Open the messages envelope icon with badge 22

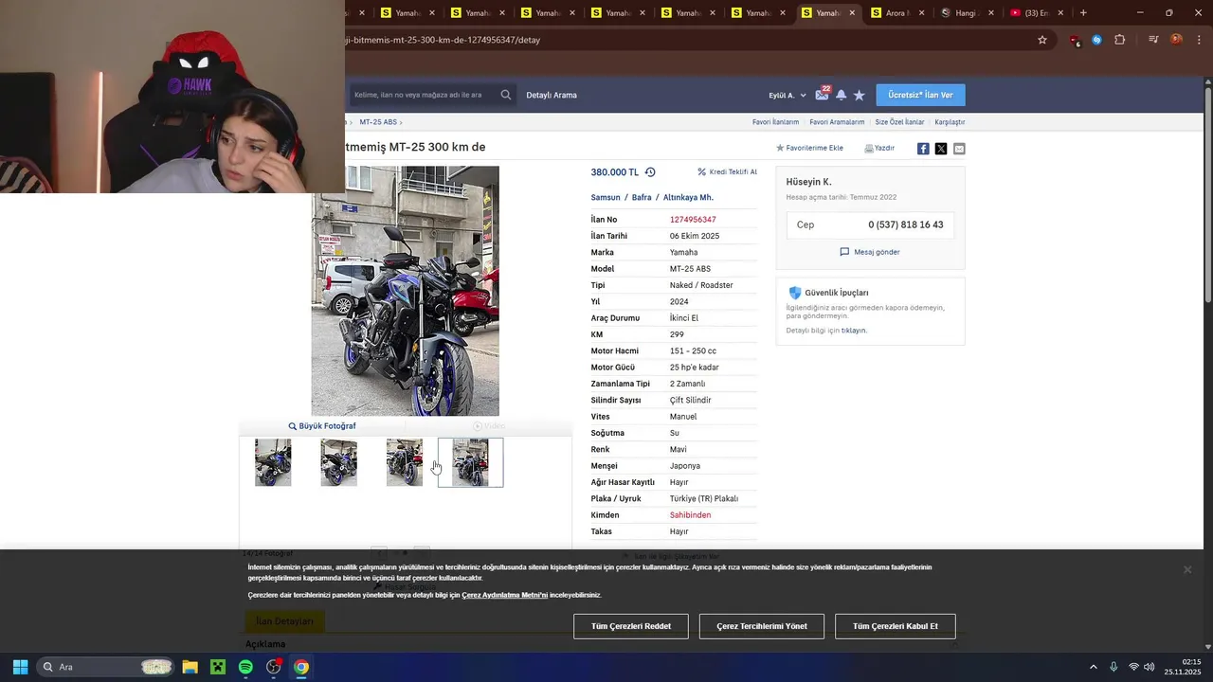823,94
